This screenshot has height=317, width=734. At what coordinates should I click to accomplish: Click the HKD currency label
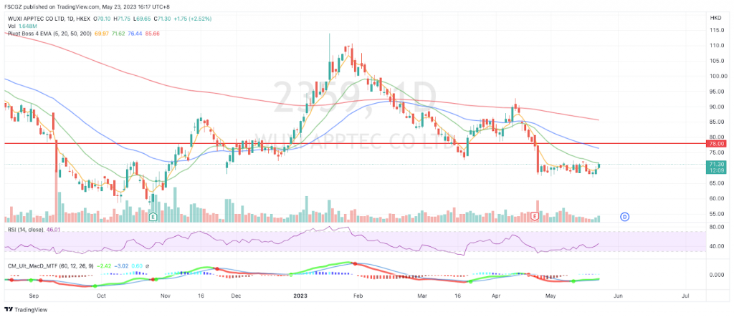point(716,17)
